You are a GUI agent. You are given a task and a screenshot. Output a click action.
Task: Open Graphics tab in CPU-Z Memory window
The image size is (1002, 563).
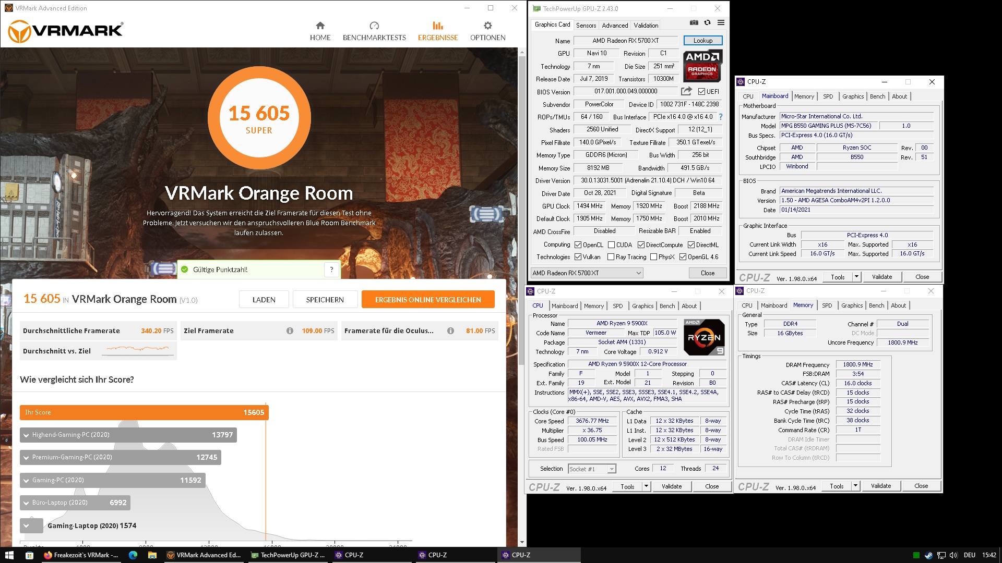852,305
